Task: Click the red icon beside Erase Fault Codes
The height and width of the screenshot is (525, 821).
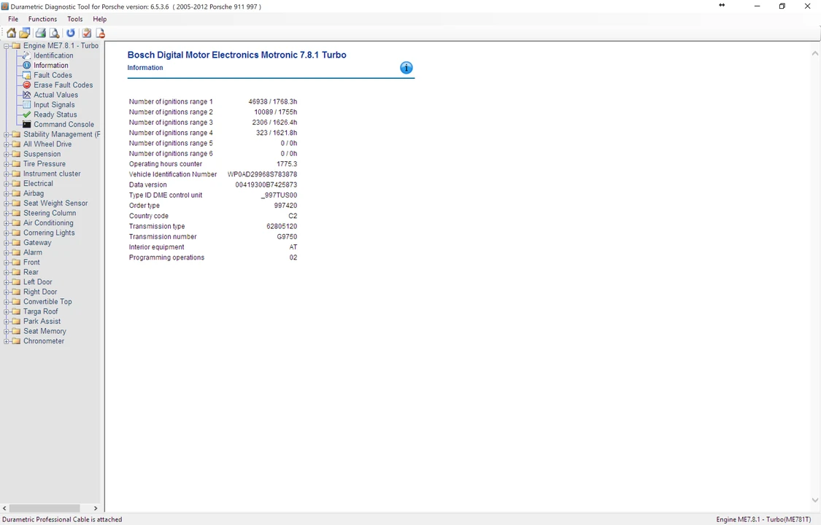Action: (27, 85)
